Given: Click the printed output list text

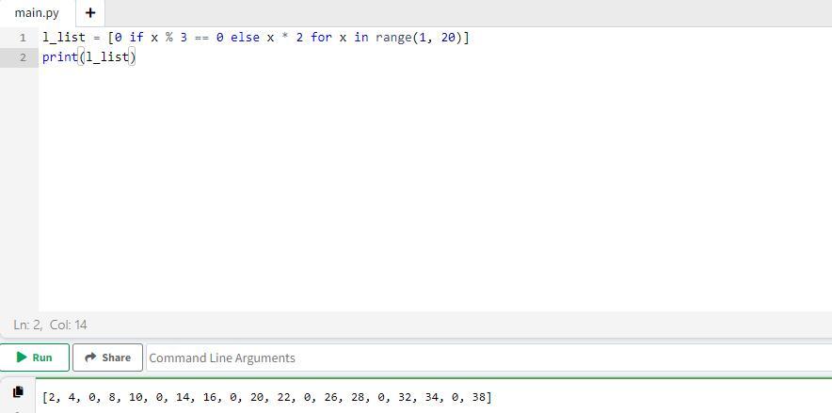Looking at the screenshot, I should pyautogui.click(x=267, y=397).
